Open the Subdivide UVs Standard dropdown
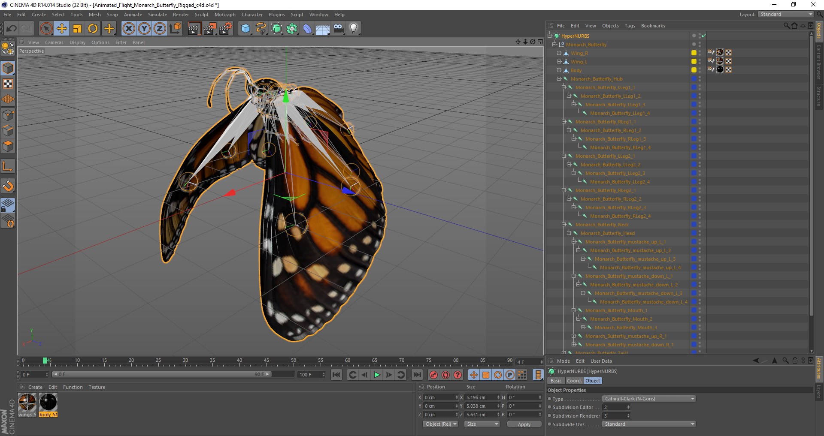 pos(649,424)
